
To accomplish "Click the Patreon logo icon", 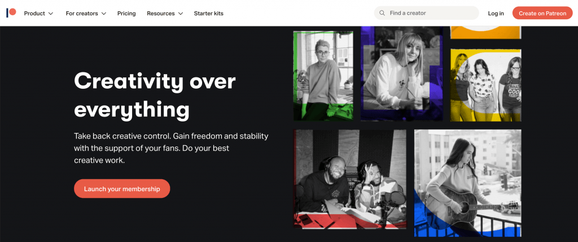I will (11, 13).
